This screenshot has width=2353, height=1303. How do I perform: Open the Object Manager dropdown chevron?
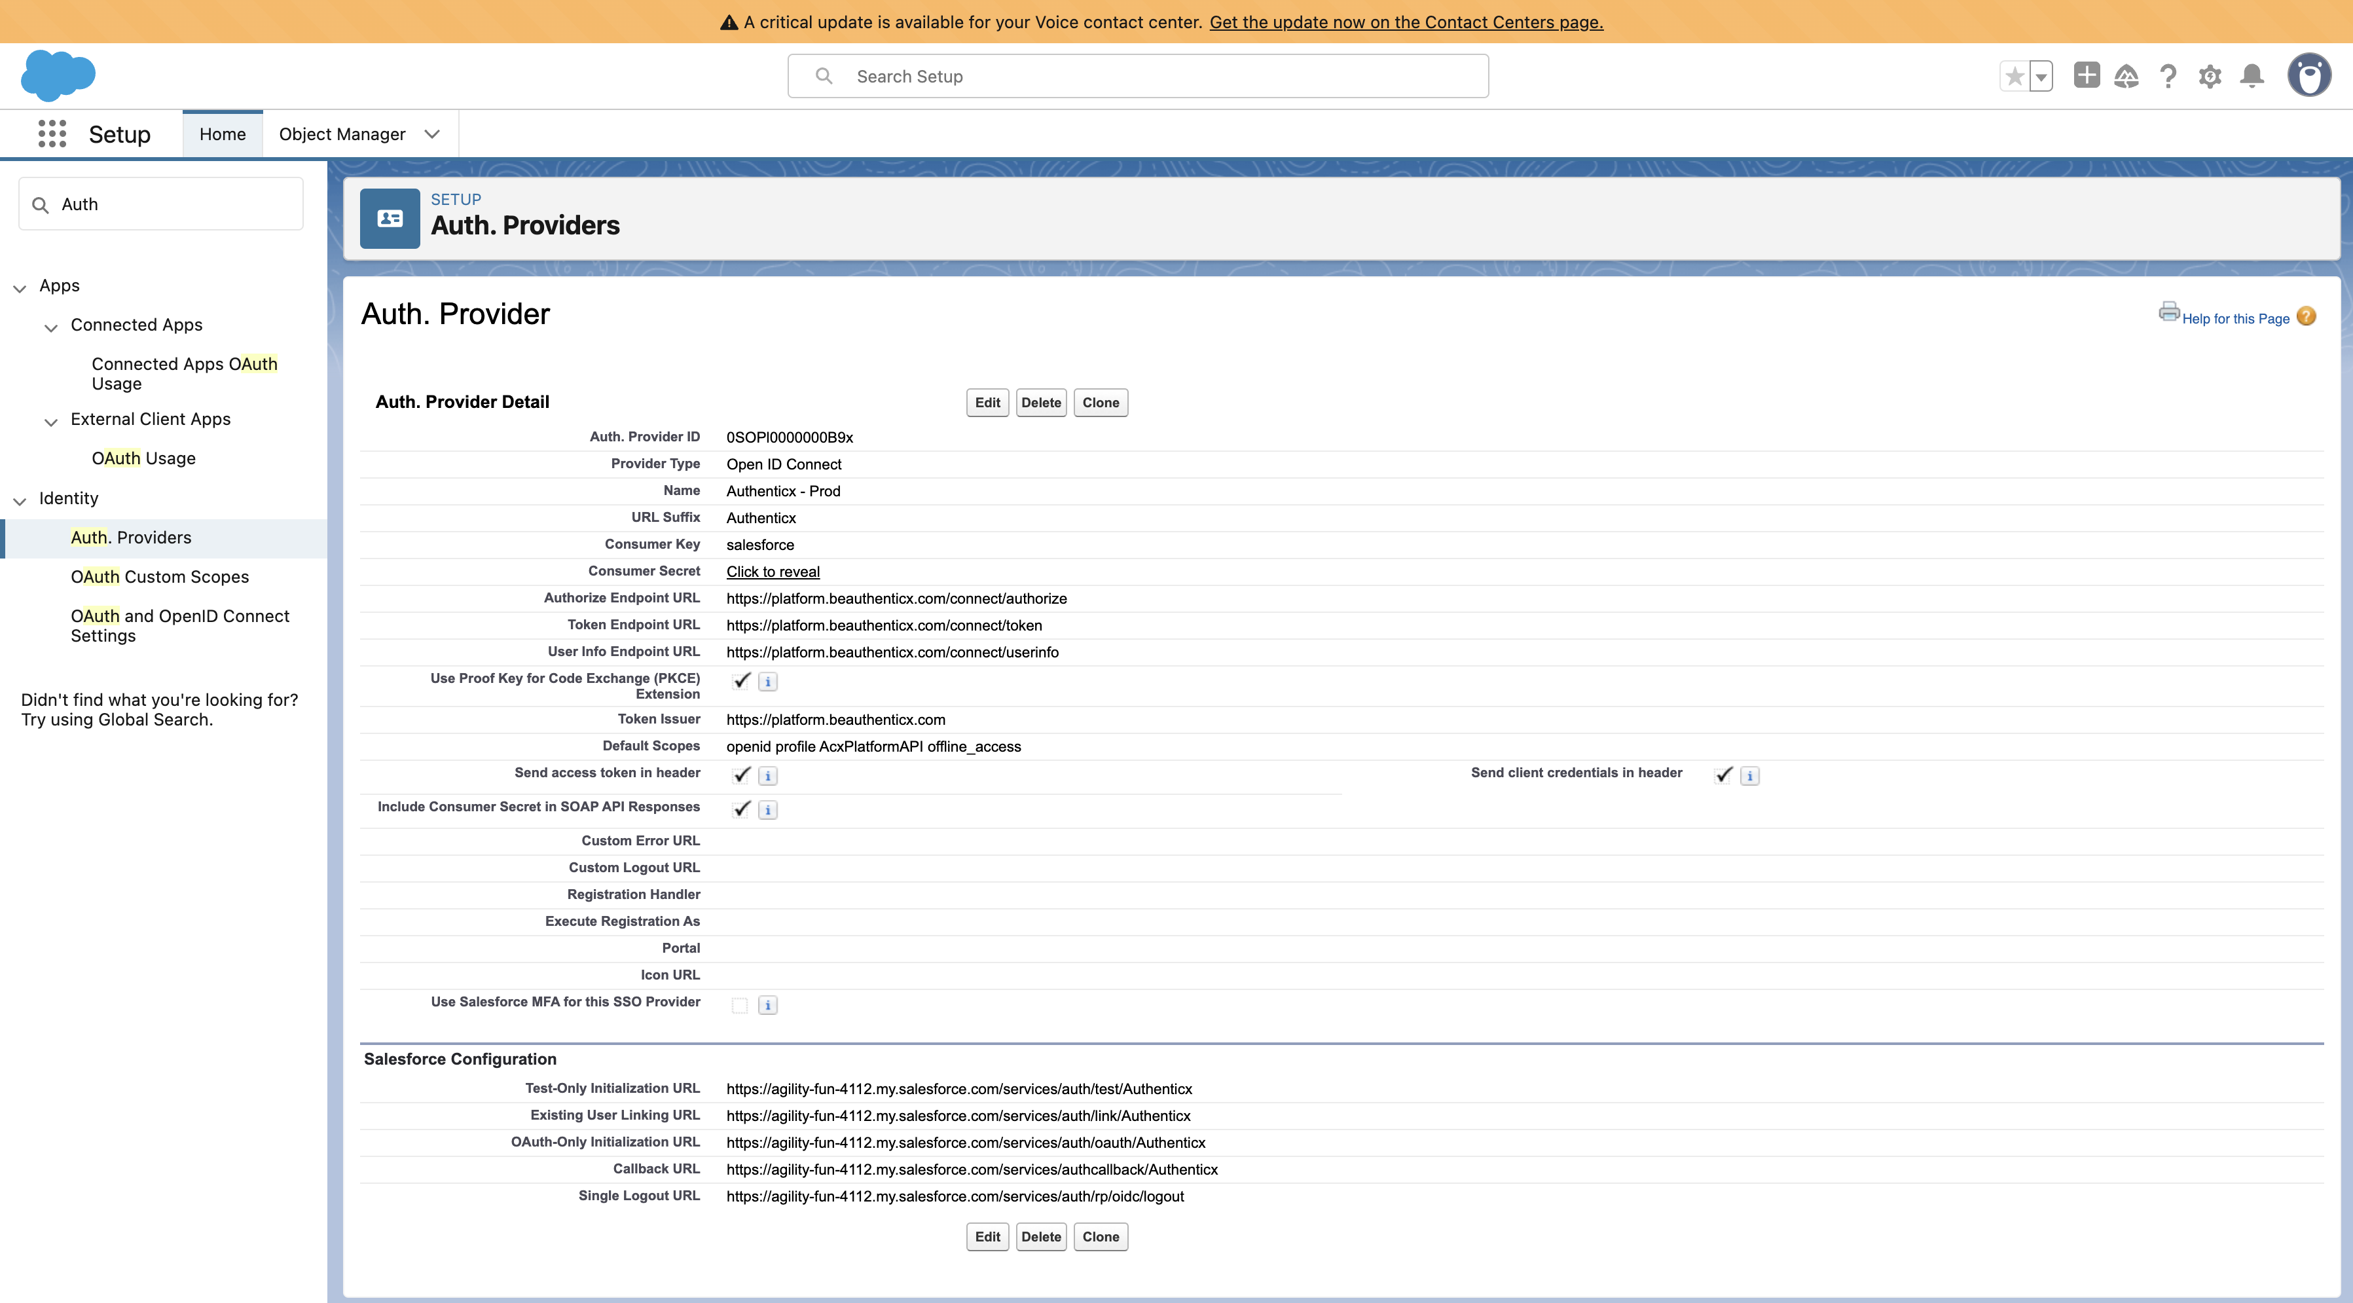point(432,134)
